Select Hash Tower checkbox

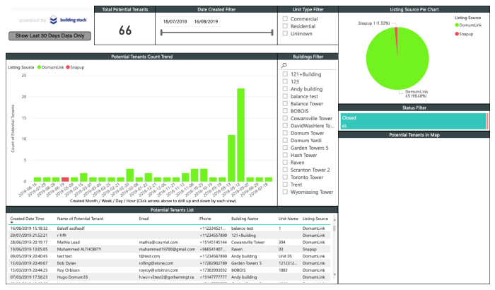(285, 155)
